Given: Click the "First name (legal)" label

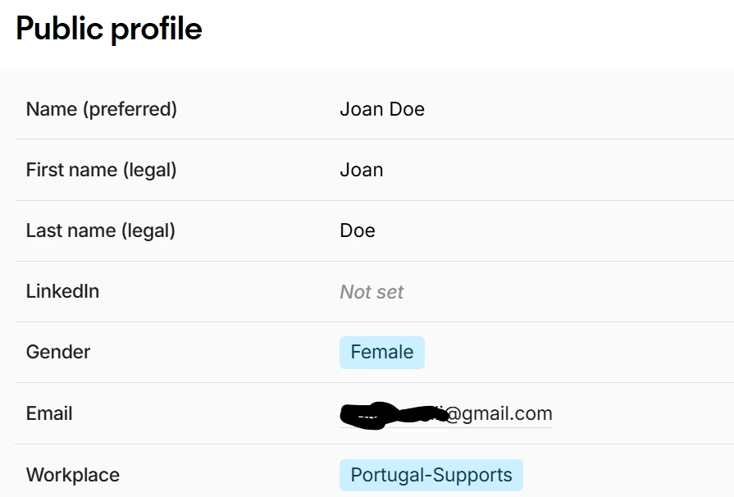Looking at the screenshot, I should (101, 170).
